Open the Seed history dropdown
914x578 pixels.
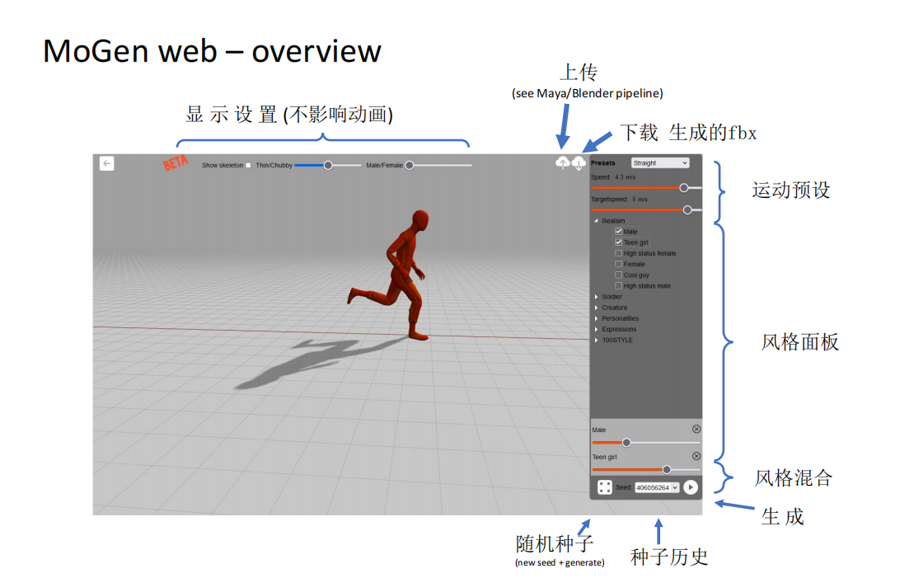(657, 487)
